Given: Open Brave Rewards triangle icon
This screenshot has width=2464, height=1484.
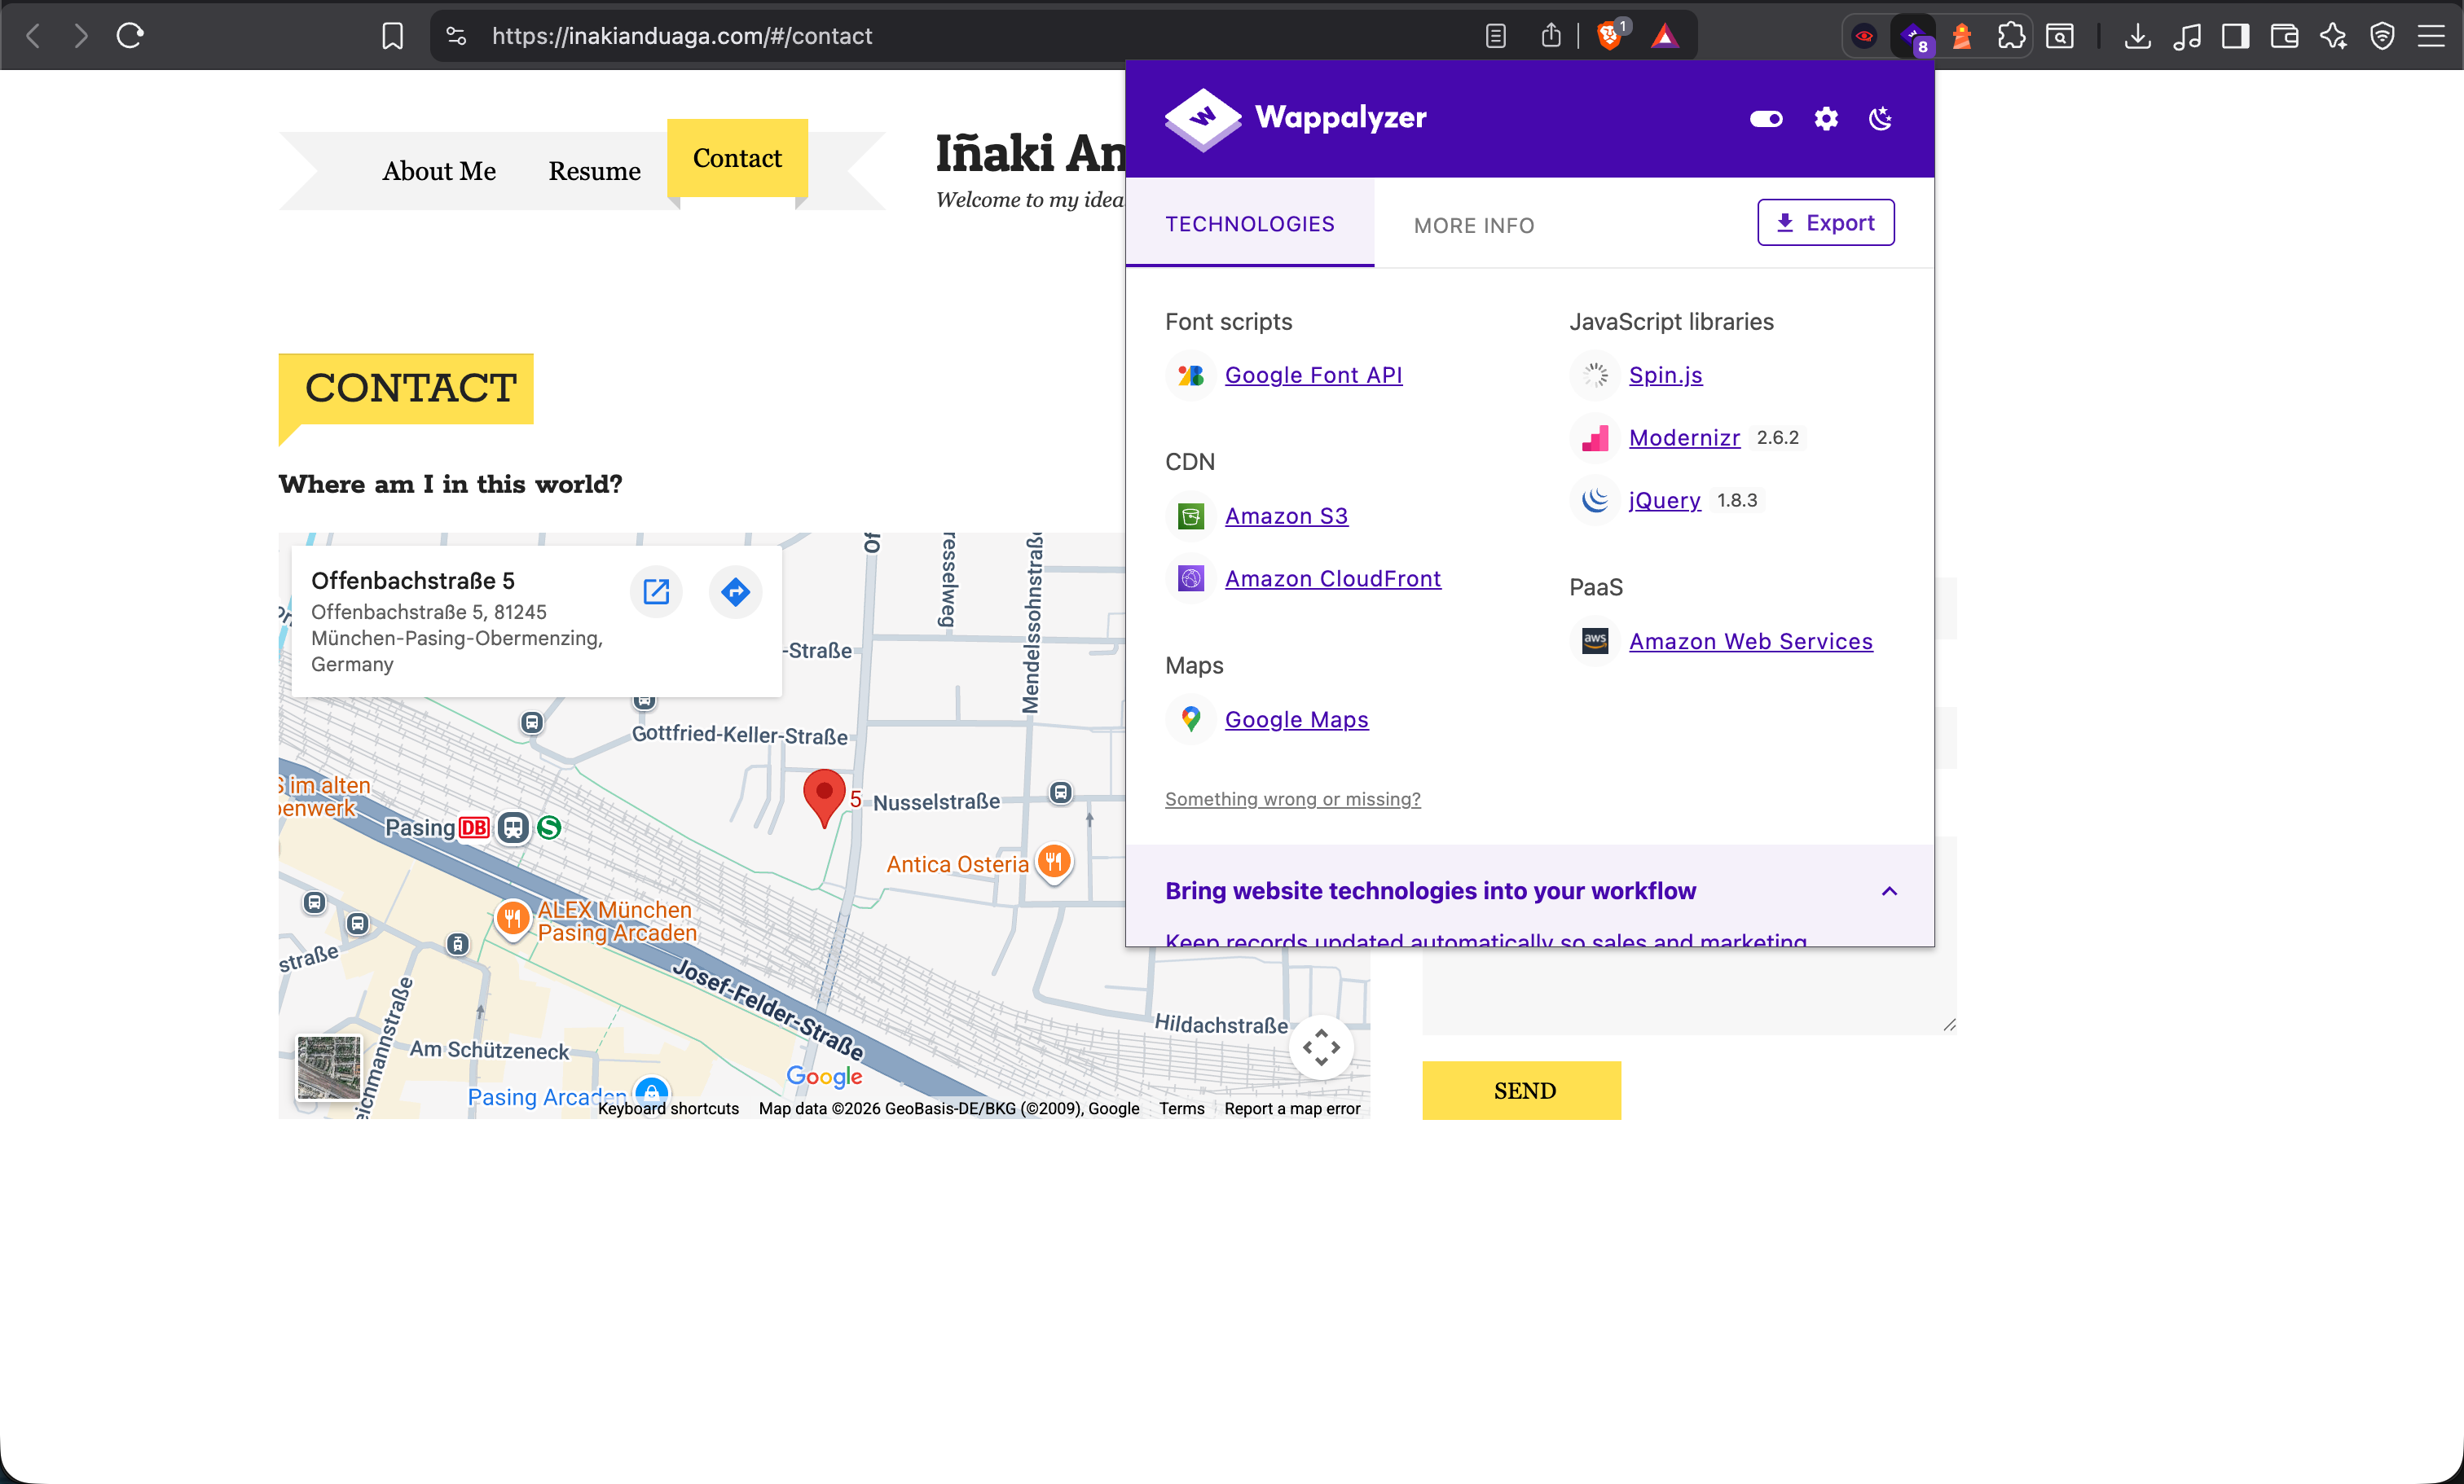Looking at the screenshot, I should (1665, 36).
